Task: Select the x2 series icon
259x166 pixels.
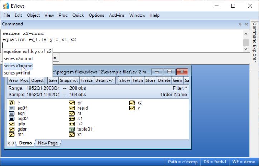Action: 131,103
